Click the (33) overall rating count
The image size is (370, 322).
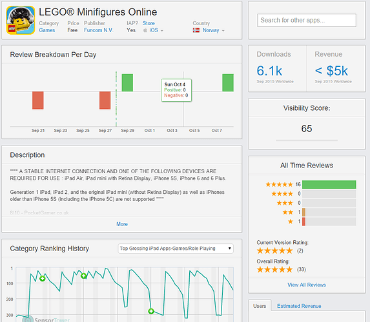(x=302, y=269)
